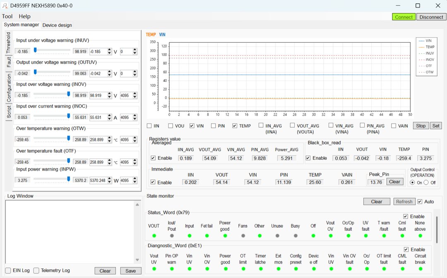Click the None above status indicator light
Image resolution: width=447 pixels, height=278 pixels.
tap(420, 235)
